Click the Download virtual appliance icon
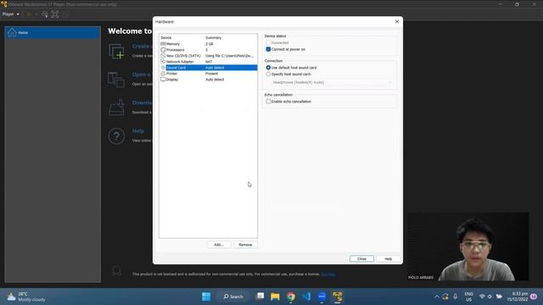543x305 pixels. point(117,108)
